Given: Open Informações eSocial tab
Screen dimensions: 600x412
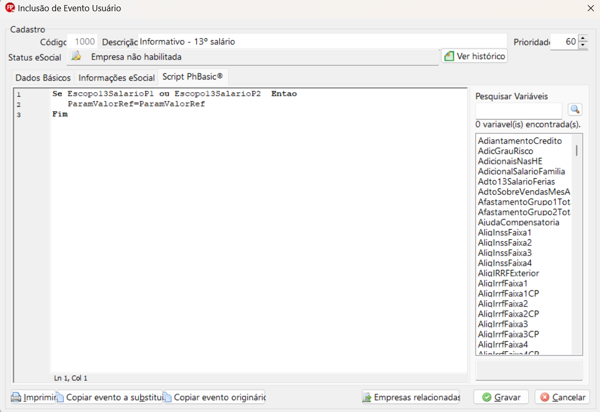Looking at the screenshot, I should click(x=116, y=77).
